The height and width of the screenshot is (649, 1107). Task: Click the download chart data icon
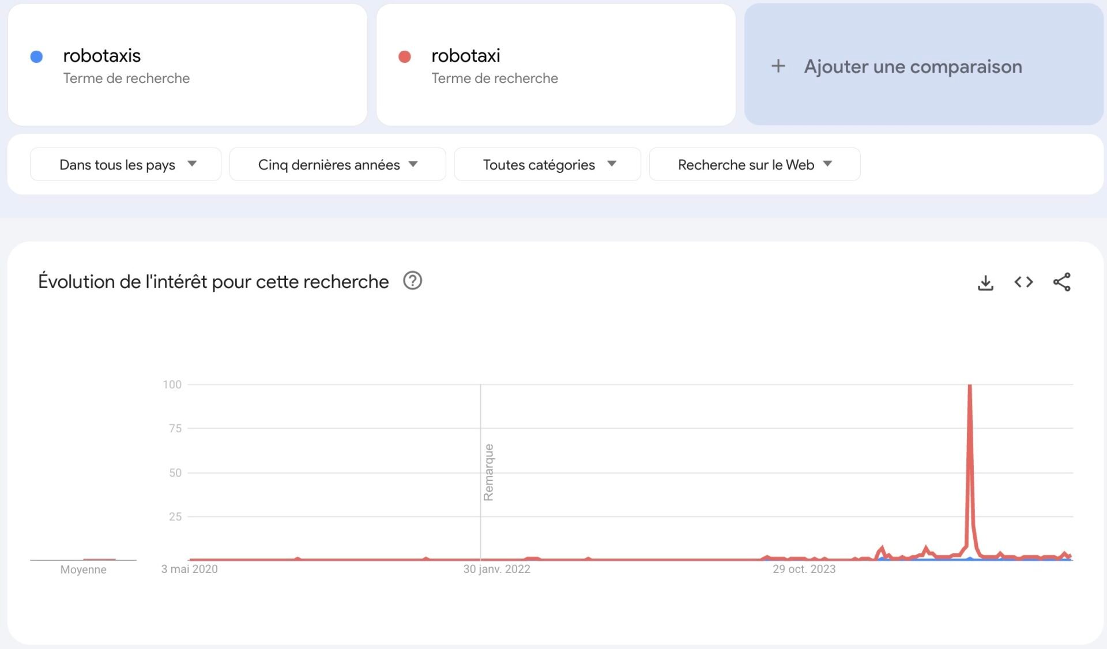coord(985,282)
